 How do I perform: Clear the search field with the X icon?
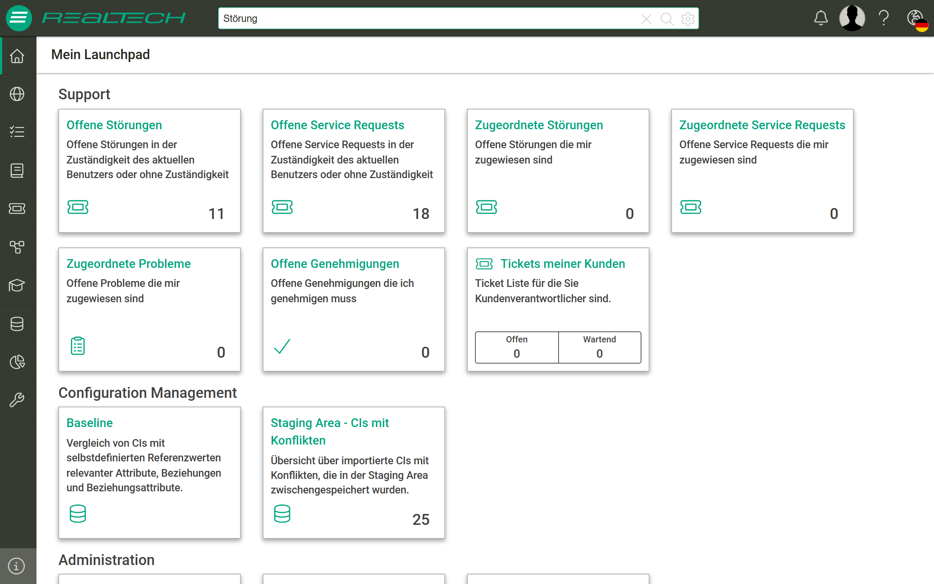point(646,19)
